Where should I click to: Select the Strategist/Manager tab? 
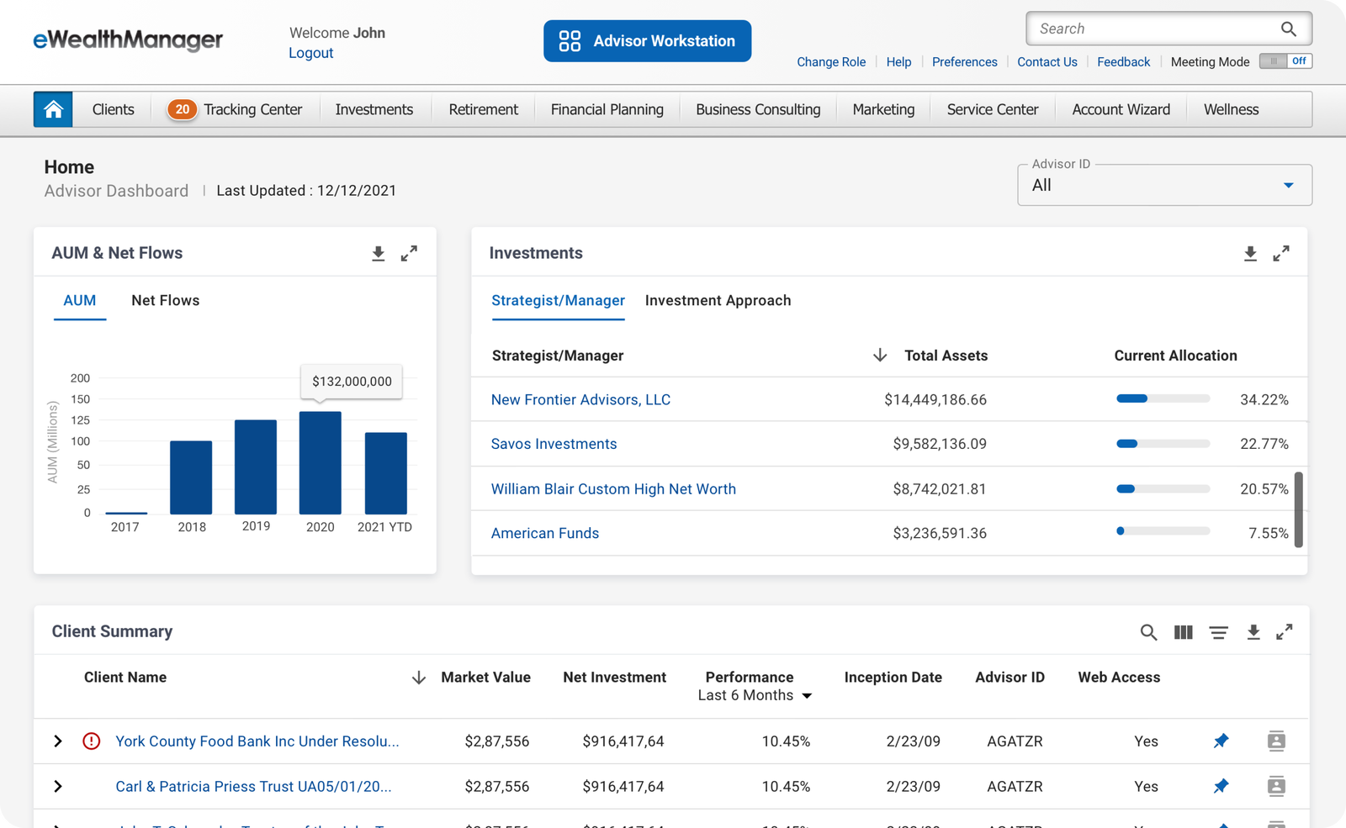pos(558,300)
